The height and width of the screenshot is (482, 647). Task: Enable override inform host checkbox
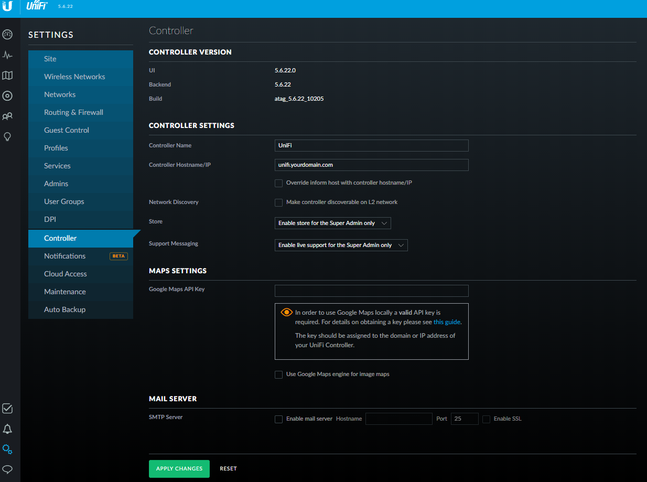[x=279, y=183]
